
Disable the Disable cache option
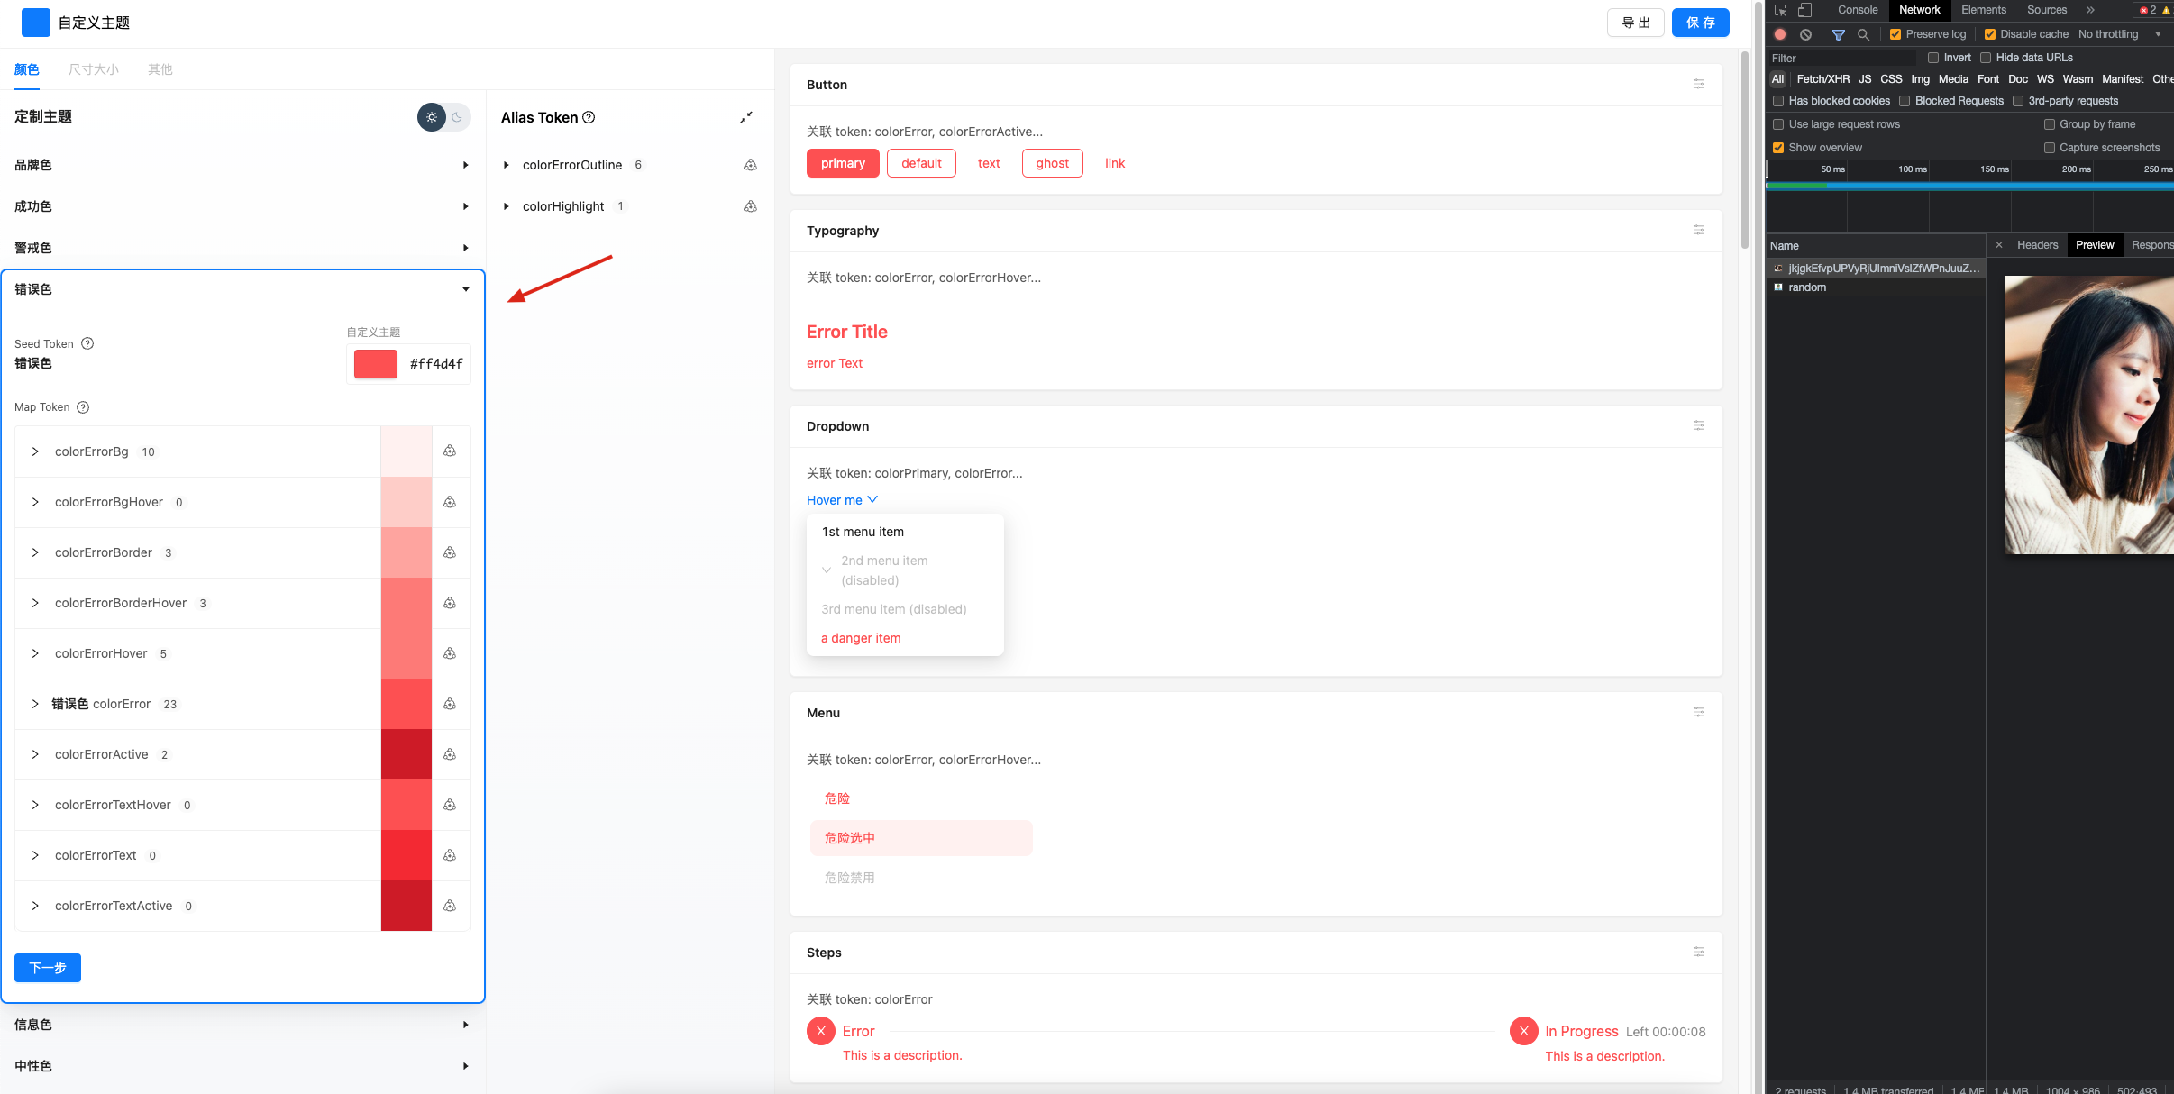click(x=1989, y=33)
